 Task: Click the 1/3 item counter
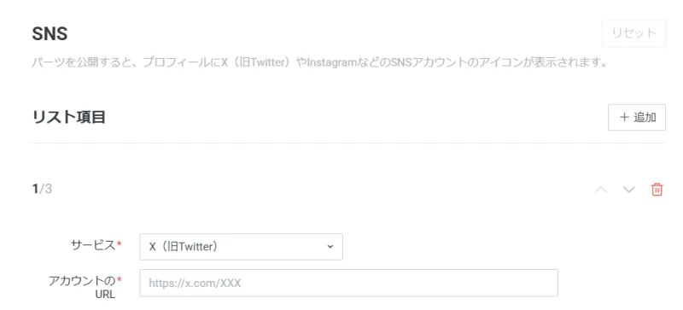42,190
